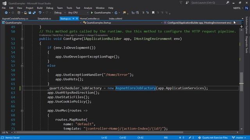The width and height of the screenshot is (250, 140).
Task: Switch to AspnetCoreJobFactory.cs tab
Action: point(15,19)
